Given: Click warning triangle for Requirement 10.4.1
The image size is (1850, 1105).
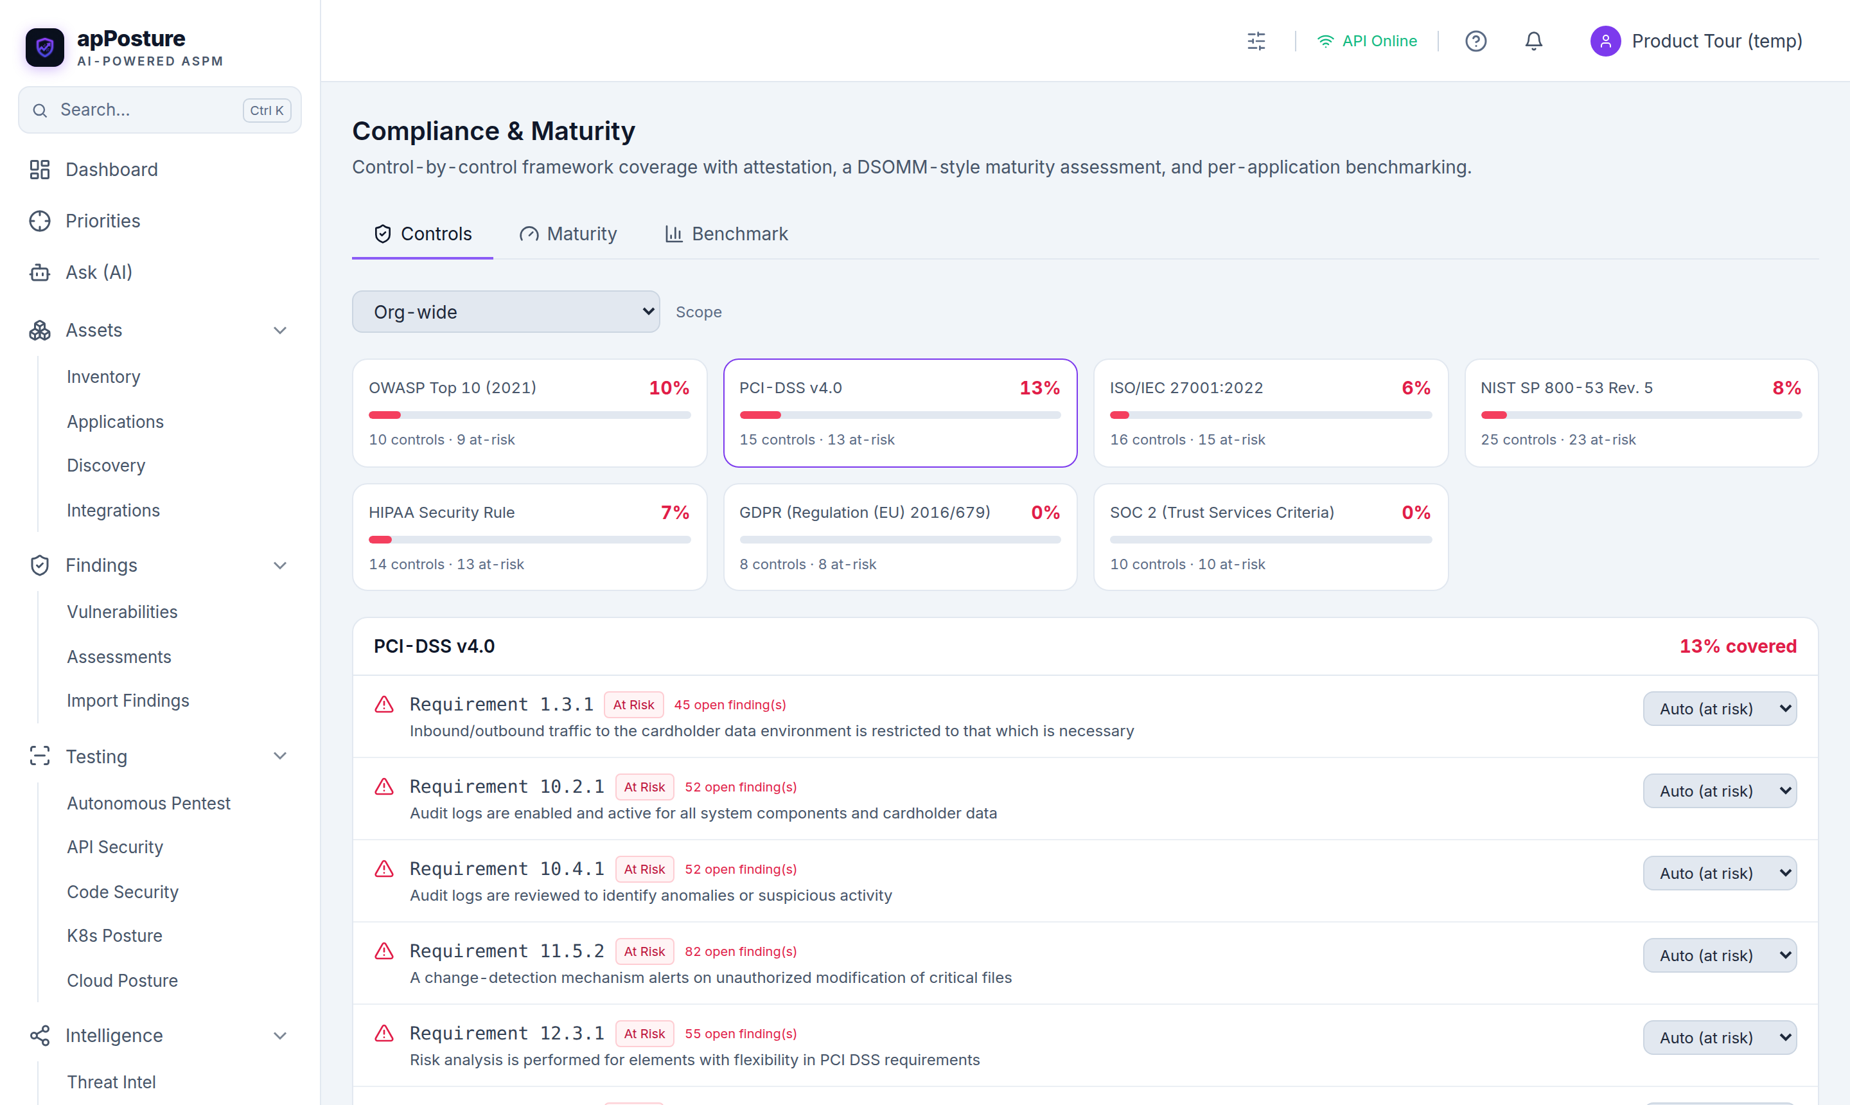Looking at the screenshot, I should click(x=384, y=868).
